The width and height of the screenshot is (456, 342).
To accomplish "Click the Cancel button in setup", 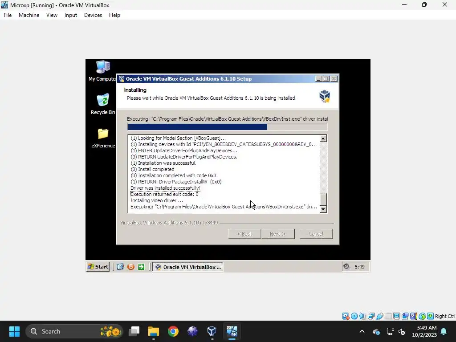I will 316,234.
